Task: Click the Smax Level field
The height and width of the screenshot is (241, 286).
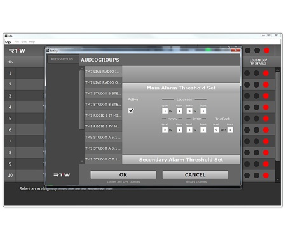Action: tap(189, 129)
